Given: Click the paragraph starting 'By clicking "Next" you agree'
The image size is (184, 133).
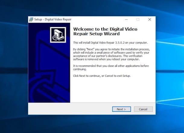Looking at the screenshot, I should coord(111,54).
